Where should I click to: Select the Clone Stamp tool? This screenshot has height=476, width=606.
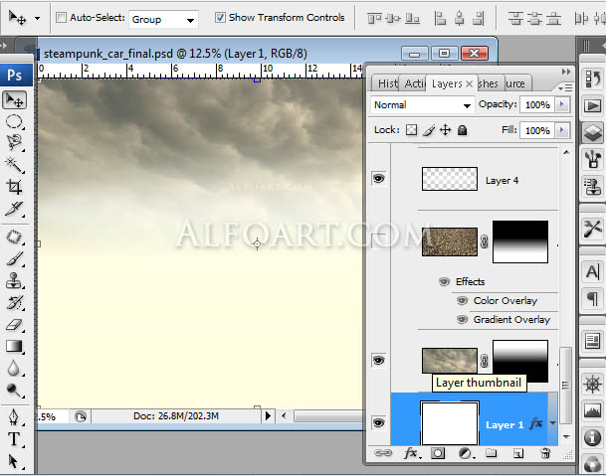(x=14, y=280)
